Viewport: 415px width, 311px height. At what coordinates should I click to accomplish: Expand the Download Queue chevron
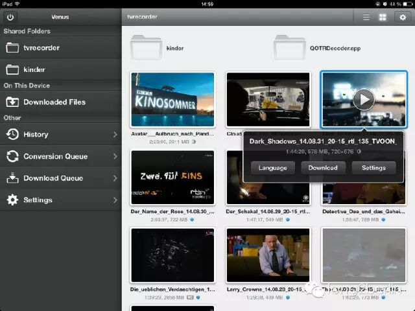click(x=115, y=178)
